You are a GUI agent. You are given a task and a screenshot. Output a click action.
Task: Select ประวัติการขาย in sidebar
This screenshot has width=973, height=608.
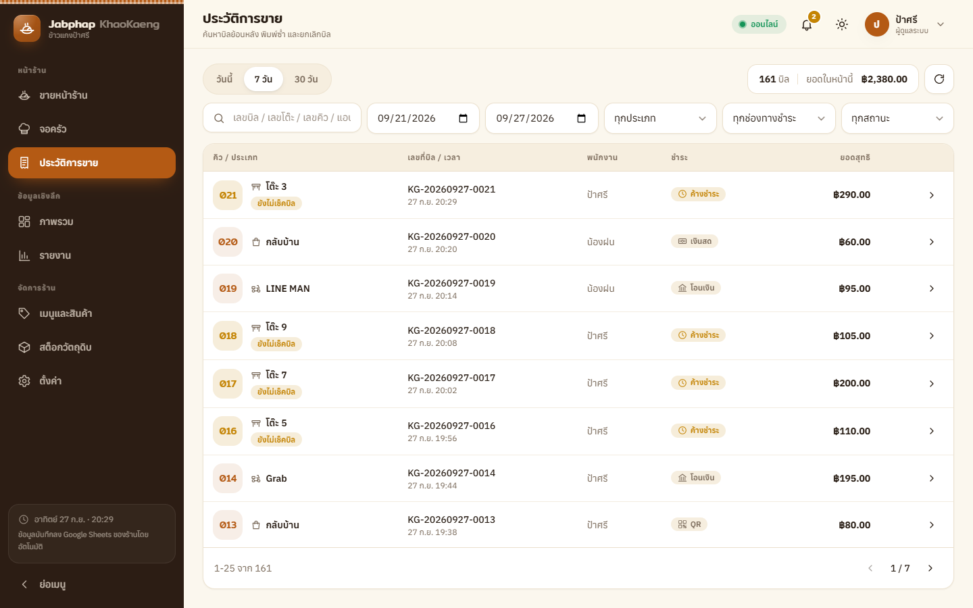pos(92,163)
